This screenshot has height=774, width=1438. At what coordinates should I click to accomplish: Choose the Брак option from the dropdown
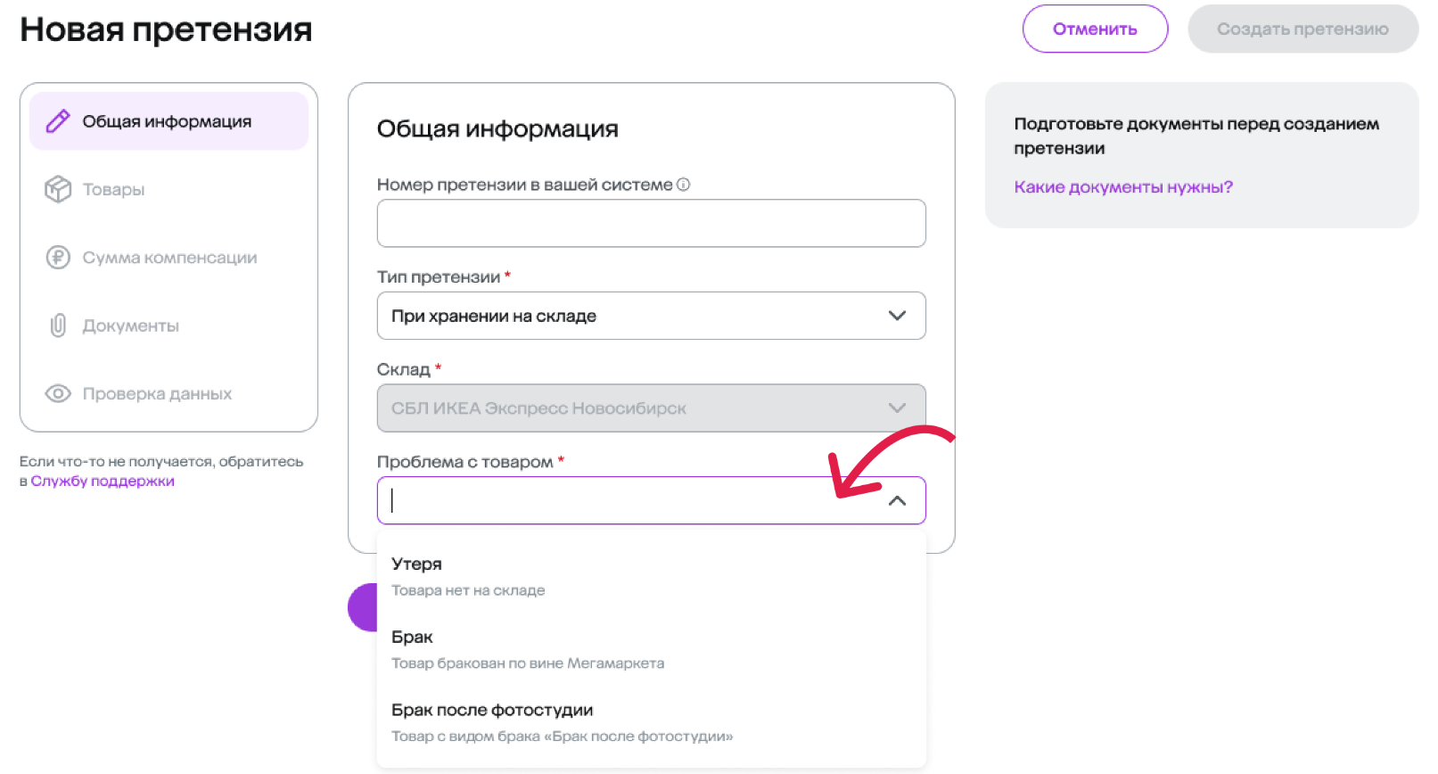tap(412, 638)
